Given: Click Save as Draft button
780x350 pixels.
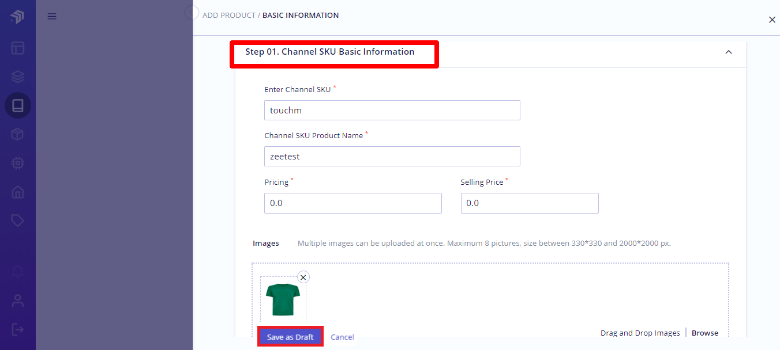Looking at the screenshot, I should 290,337.
